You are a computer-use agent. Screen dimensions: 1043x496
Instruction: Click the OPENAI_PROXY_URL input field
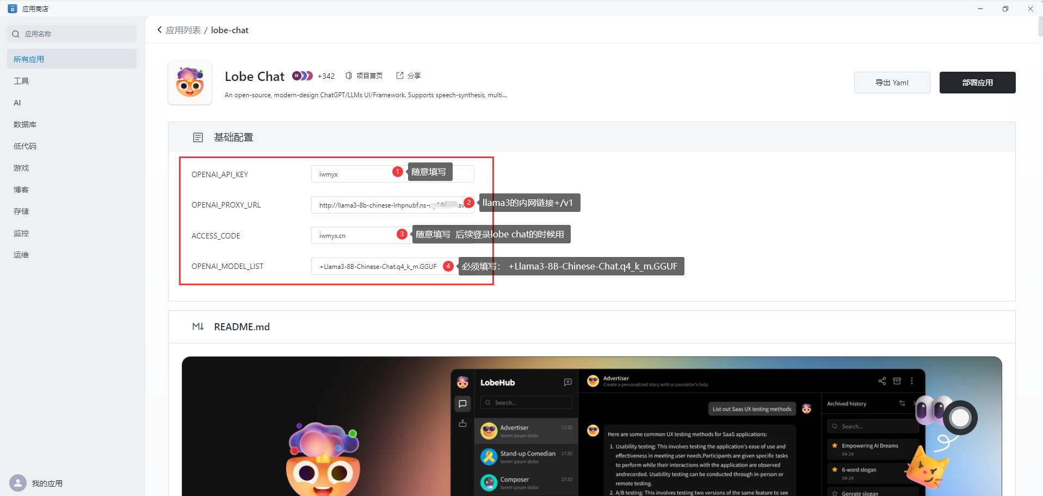(392, 205)
